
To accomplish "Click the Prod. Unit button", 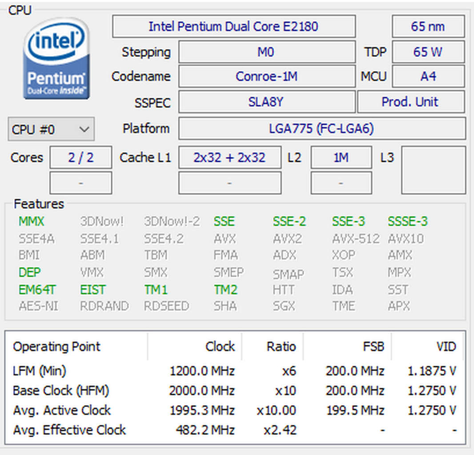I will click(410, 102).
